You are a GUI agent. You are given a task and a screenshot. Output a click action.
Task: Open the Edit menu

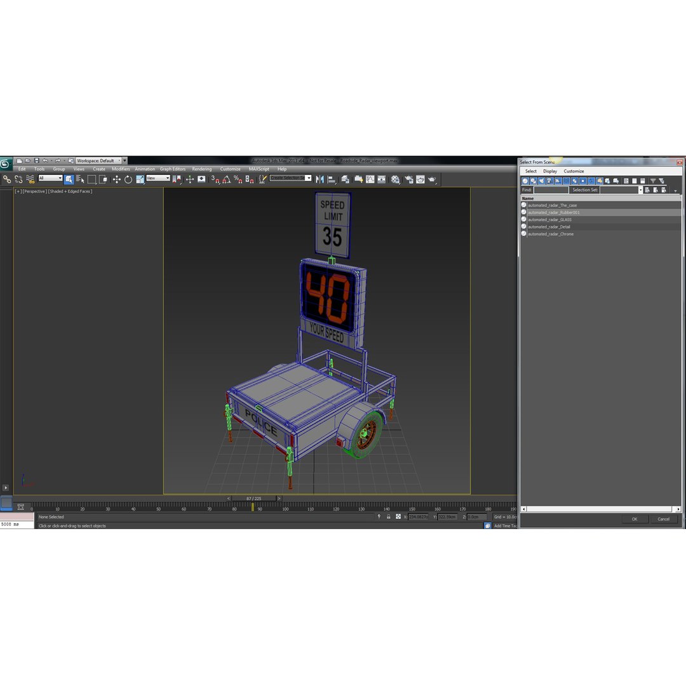tap(22, 169)
